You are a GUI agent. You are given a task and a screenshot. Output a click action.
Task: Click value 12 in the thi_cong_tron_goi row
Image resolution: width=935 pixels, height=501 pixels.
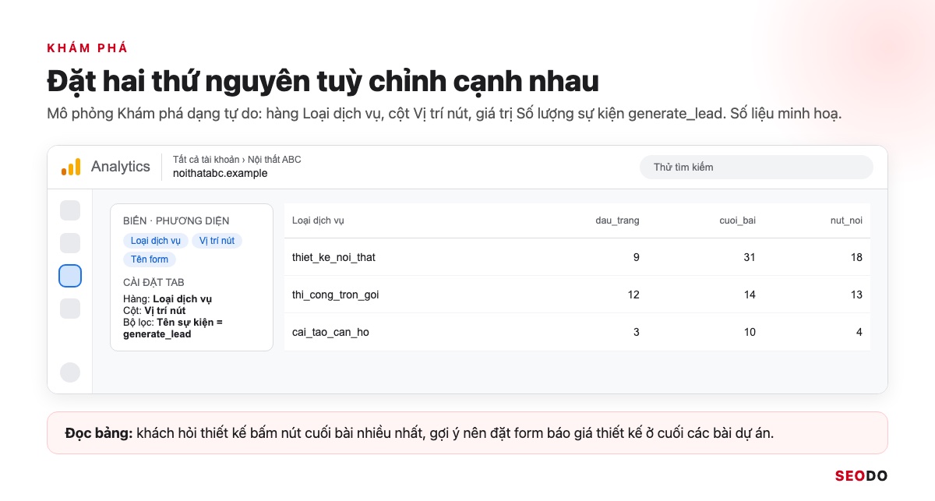pos(633,295)
